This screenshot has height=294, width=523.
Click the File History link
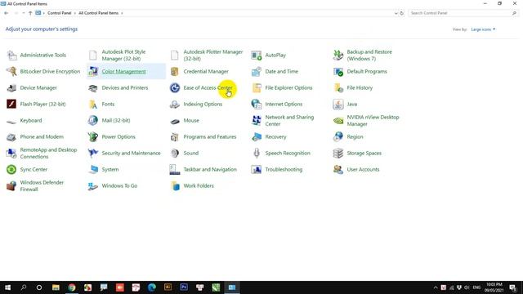tap(360, 87)
